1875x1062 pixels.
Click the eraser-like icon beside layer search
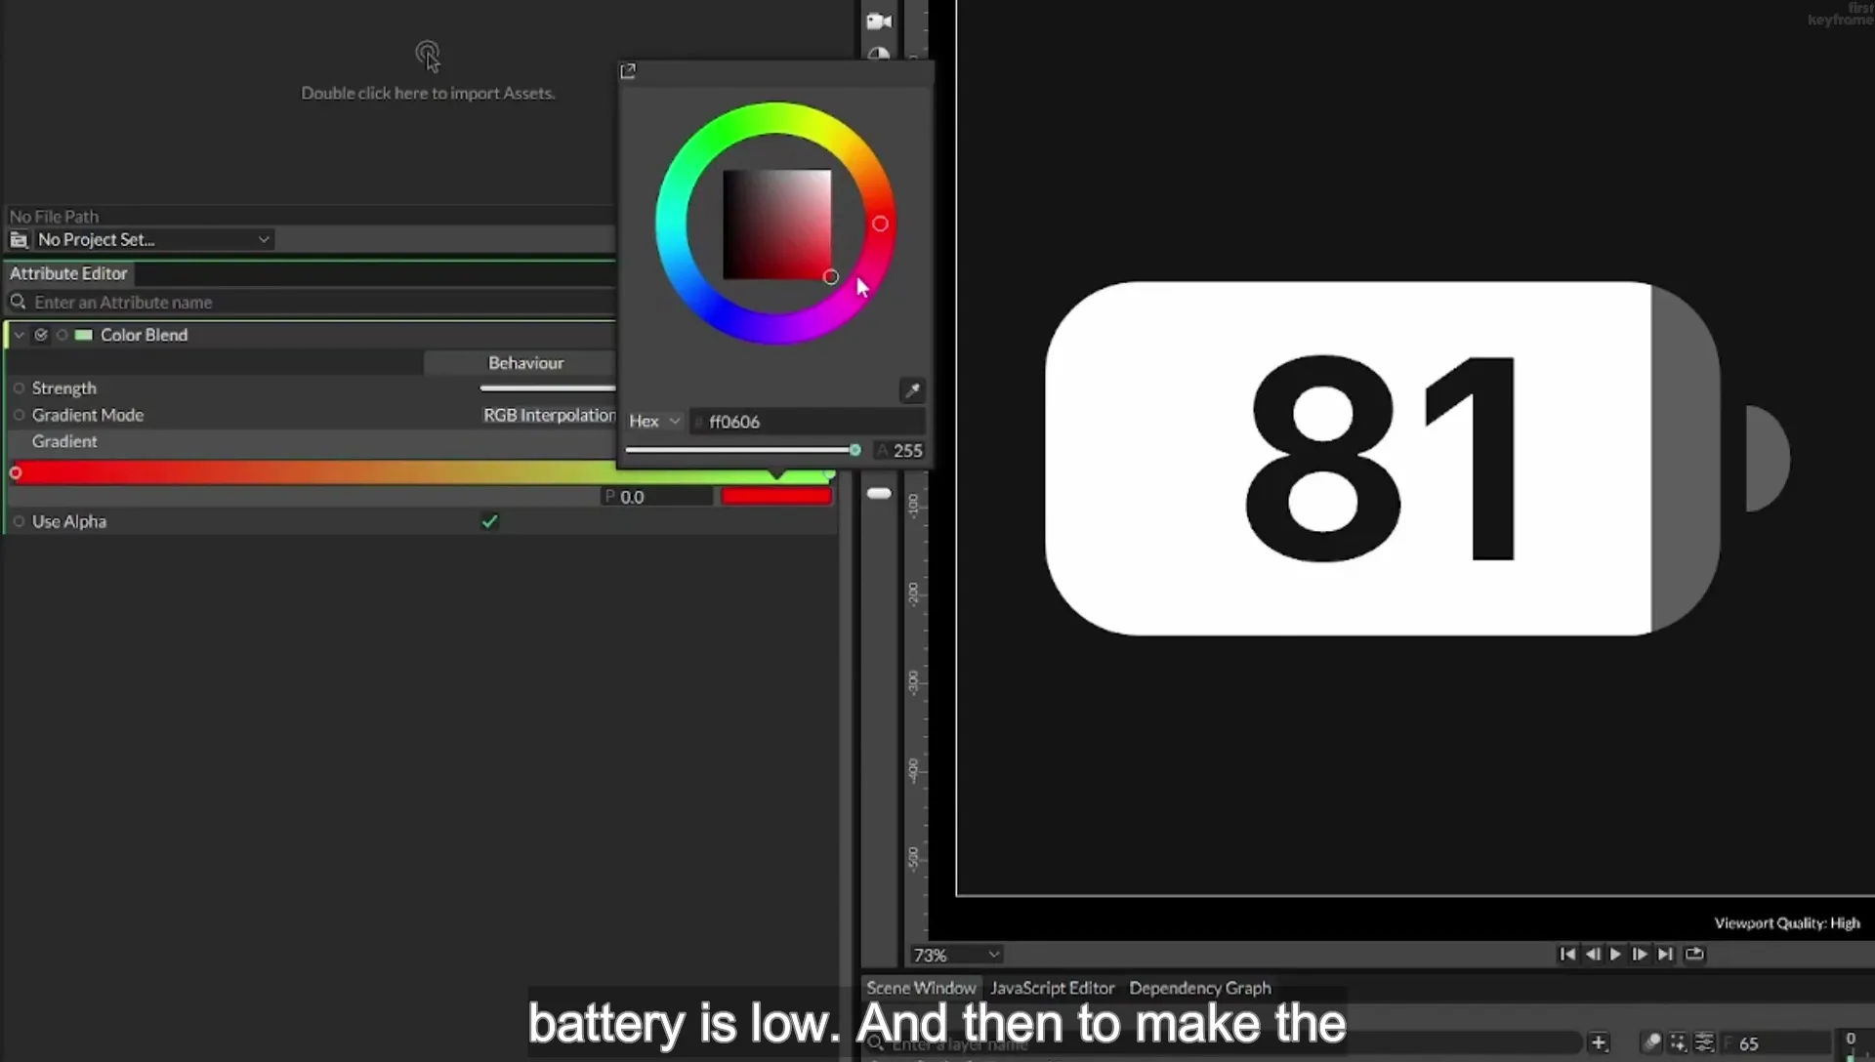pyautogui.click(x=1651, y=1042)
